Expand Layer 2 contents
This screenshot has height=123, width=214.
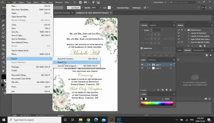point(149,68)
